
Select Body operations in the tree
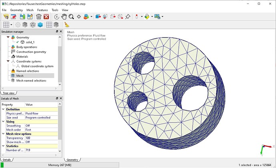[27, 47]
